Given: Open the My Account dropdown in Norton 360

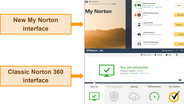Looking at the screenshot, I should (x=168, y=51).
